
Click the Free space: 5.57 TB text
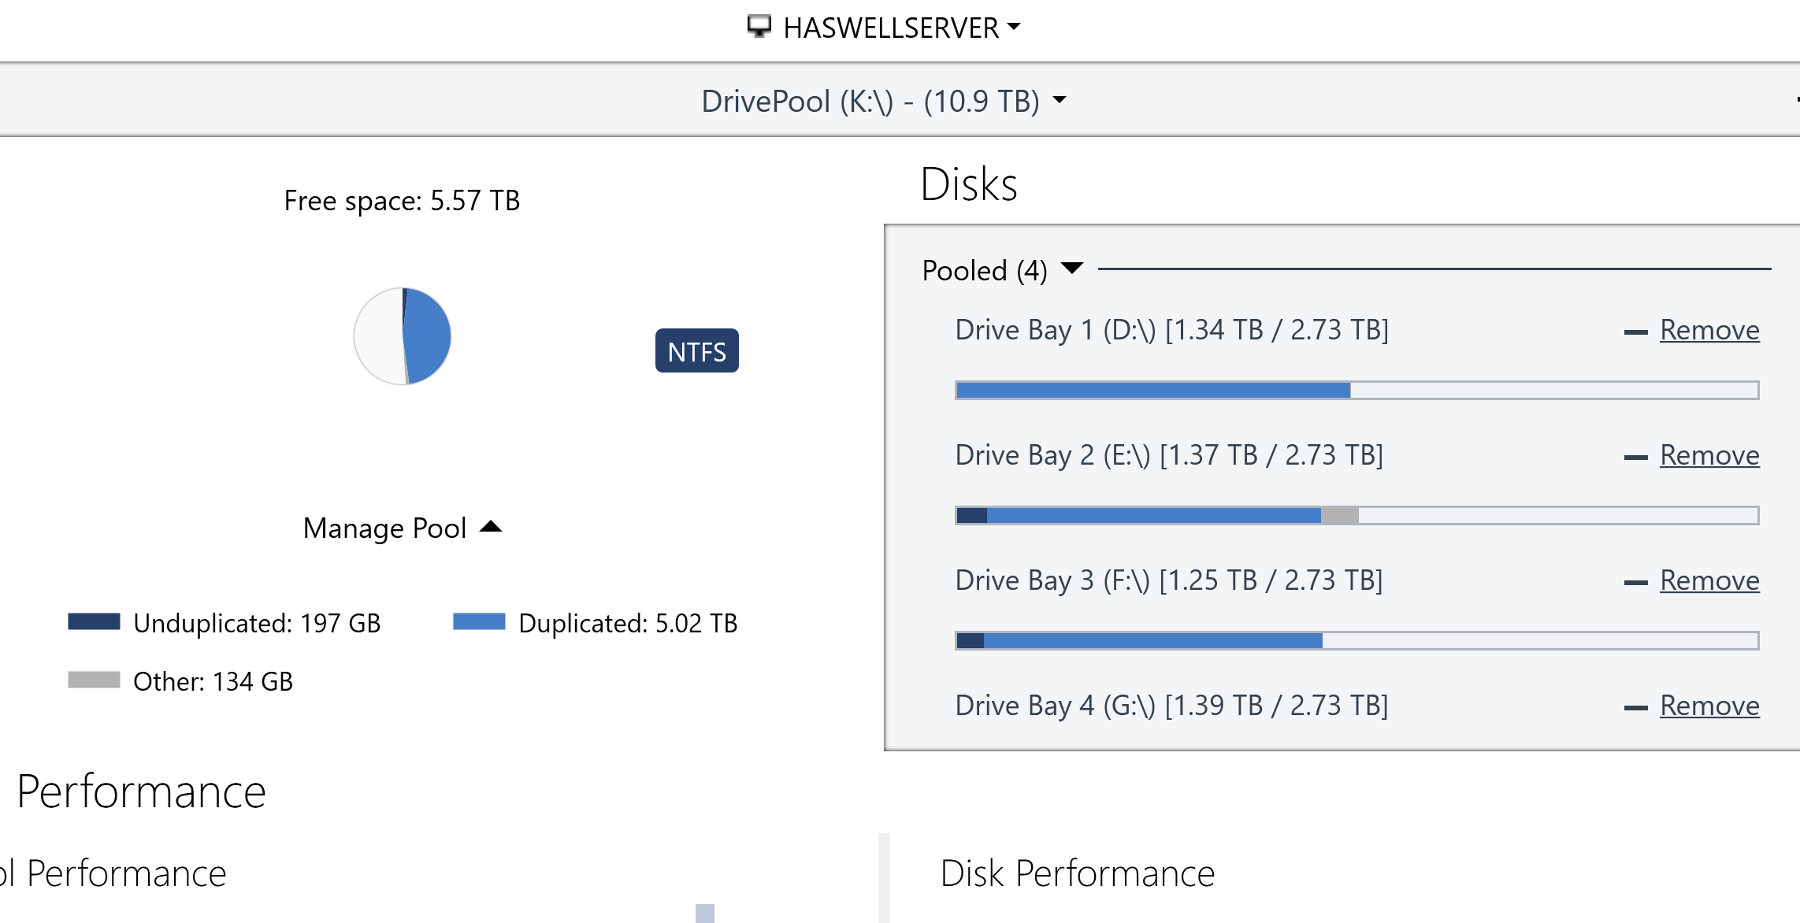402,201
